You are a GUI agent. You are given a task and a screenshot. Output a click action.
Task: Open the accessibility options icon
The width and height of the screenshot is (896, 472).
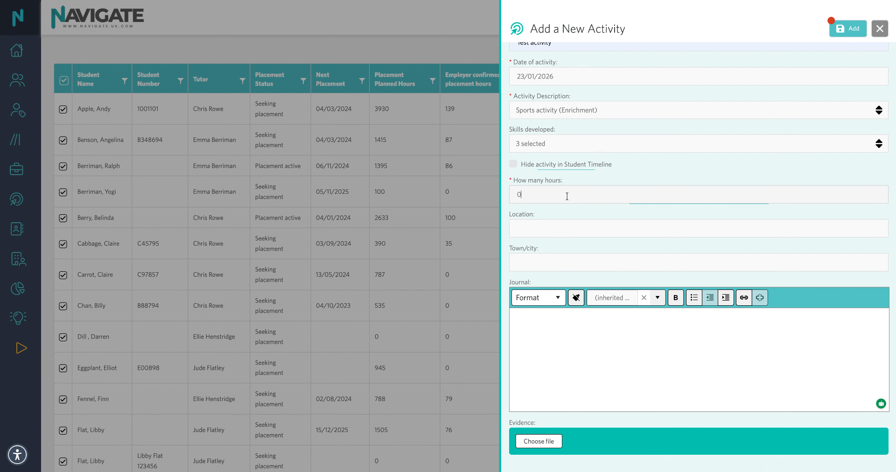coord(17,454)
